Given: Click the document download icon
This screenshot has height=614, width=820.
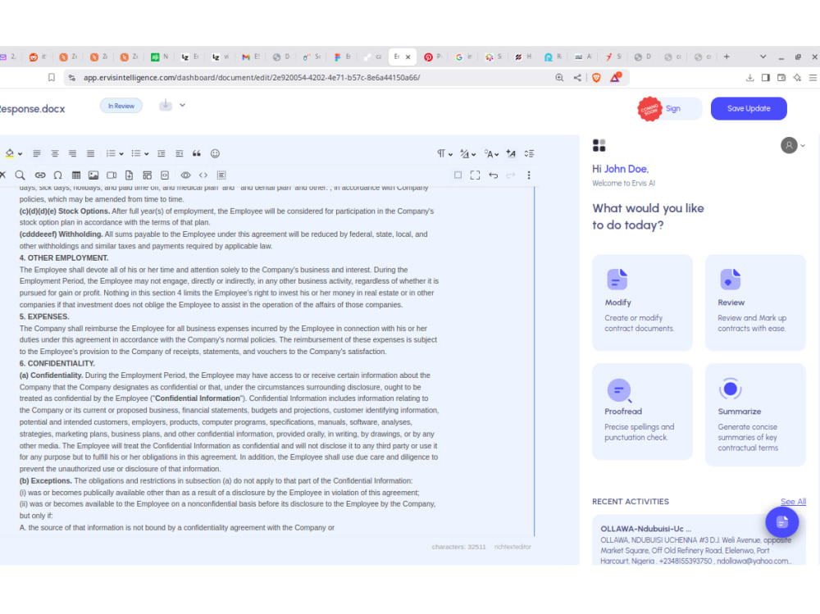Looking at the screenshot, I should [x=166, y=105].
